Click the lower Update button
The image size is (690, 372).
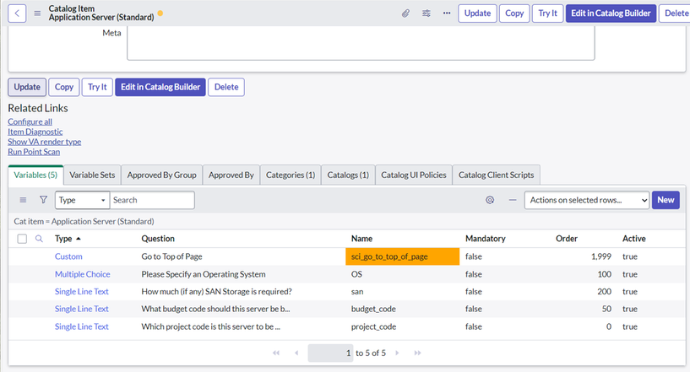point(27,87)
